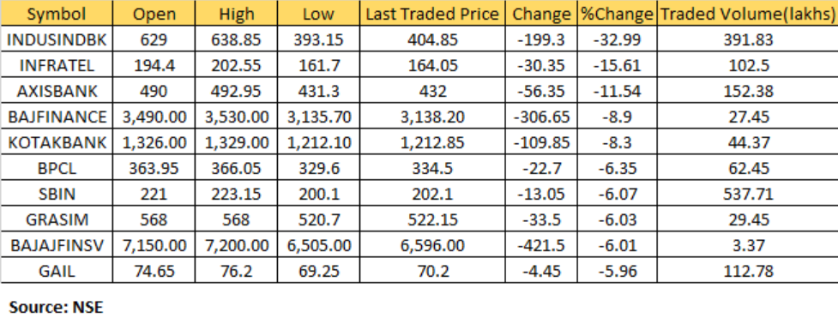Select the AXISBANK symbol cell
Viewport: 838px width, 318px height.
(x=57, y=92)
